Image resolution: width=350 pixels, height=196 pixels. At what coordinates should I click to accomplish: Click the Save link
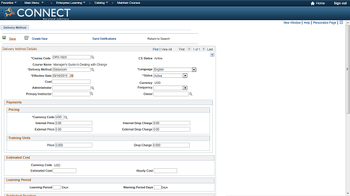click(12, 39)
